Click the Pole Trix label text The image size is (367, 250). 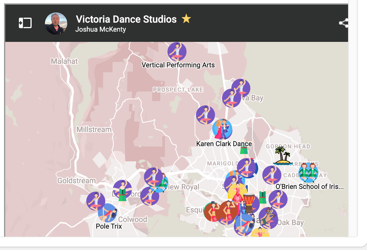point(109,226)
